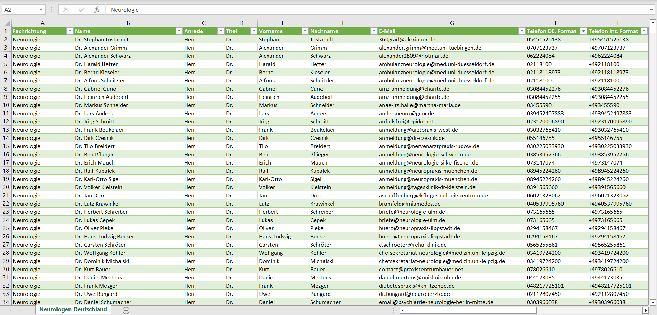The width and height of the screenshot is (657, 315).
Task: Select row 34 header
Action: [x=6, y=302]
